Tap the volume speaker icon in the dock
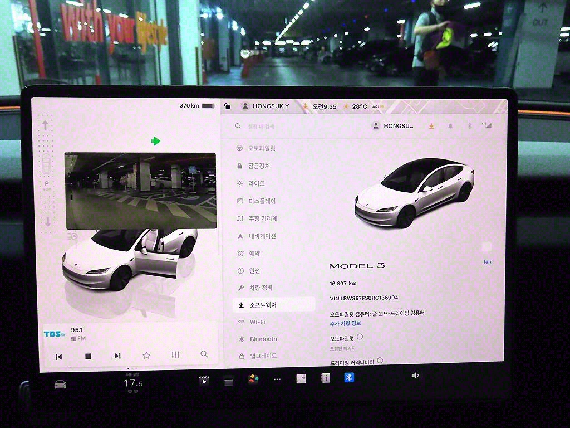This screenshot has height=428, width=570. pos(415,376)
